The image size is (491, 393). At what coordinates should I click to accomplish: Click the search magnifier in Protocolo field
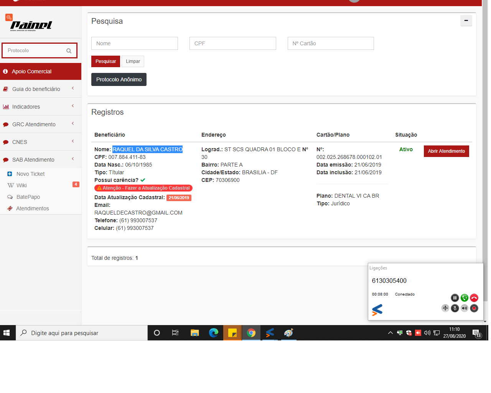(x=69, y=51)
